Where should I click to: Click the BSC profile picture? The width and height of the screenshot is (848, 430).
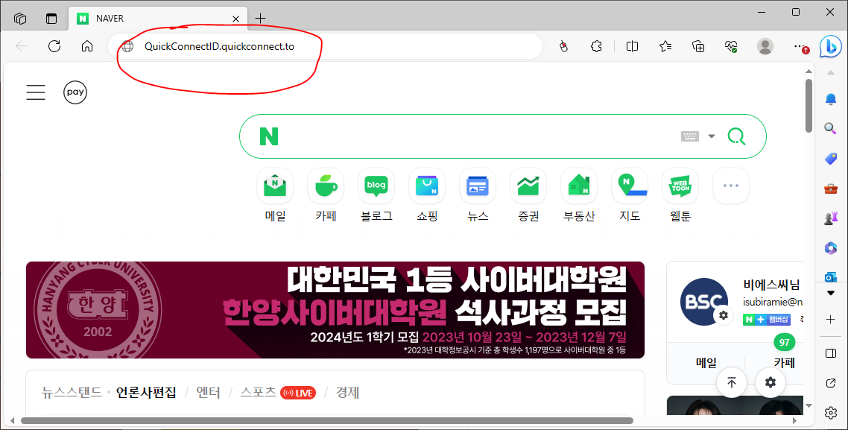703,301
